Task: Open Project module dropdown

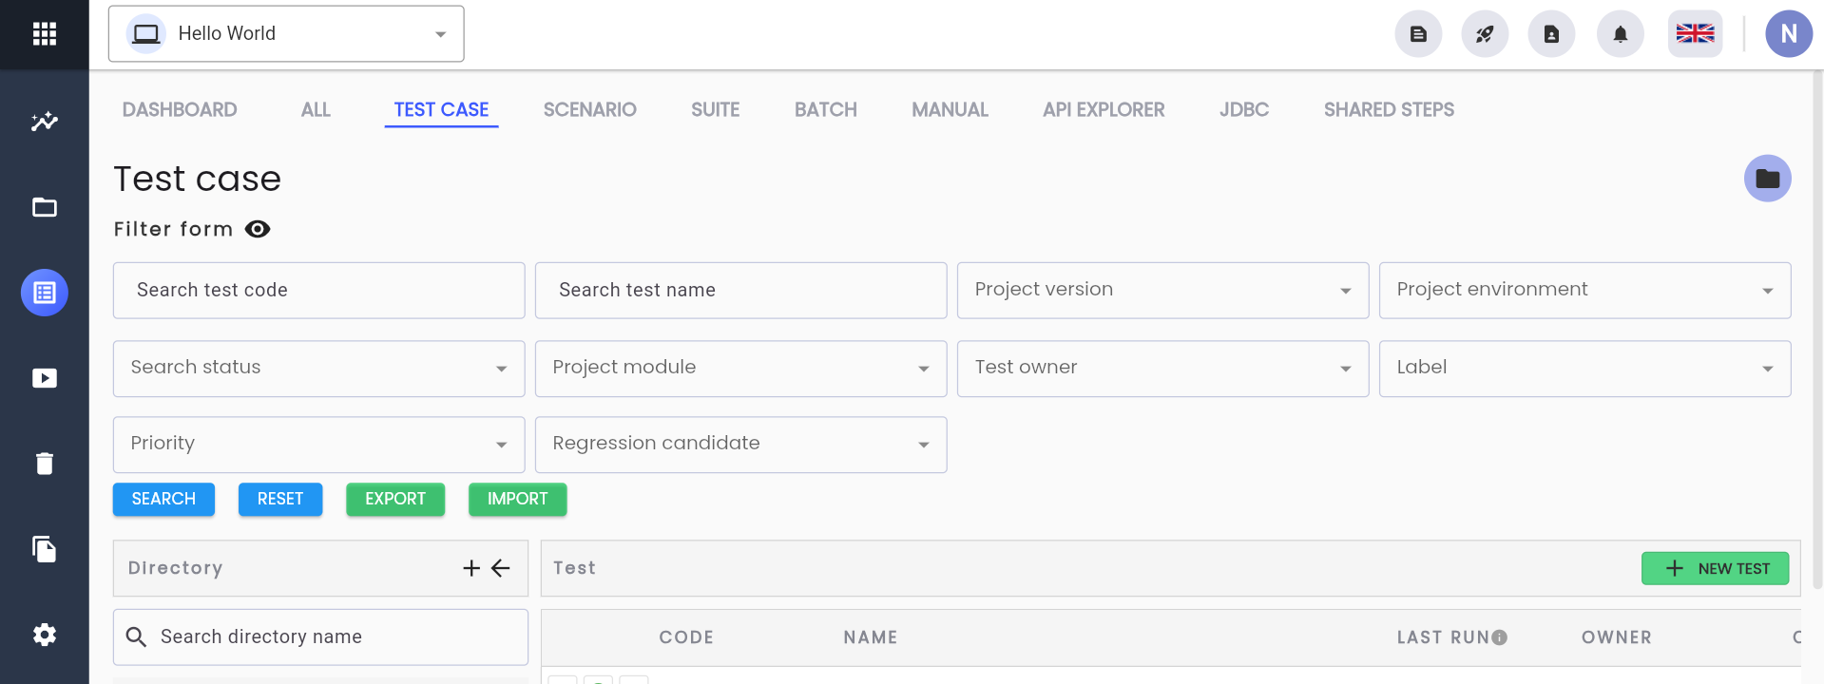Action: click(740, 369)
